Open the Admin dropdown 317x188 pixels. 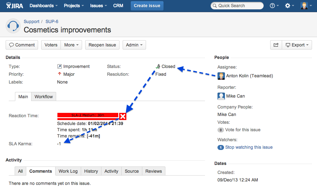click(x=134, y=45)
